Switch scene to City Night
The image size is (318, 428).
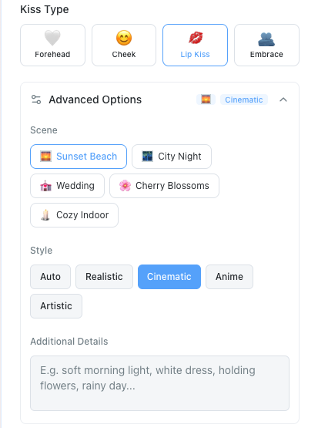(172, 157)
